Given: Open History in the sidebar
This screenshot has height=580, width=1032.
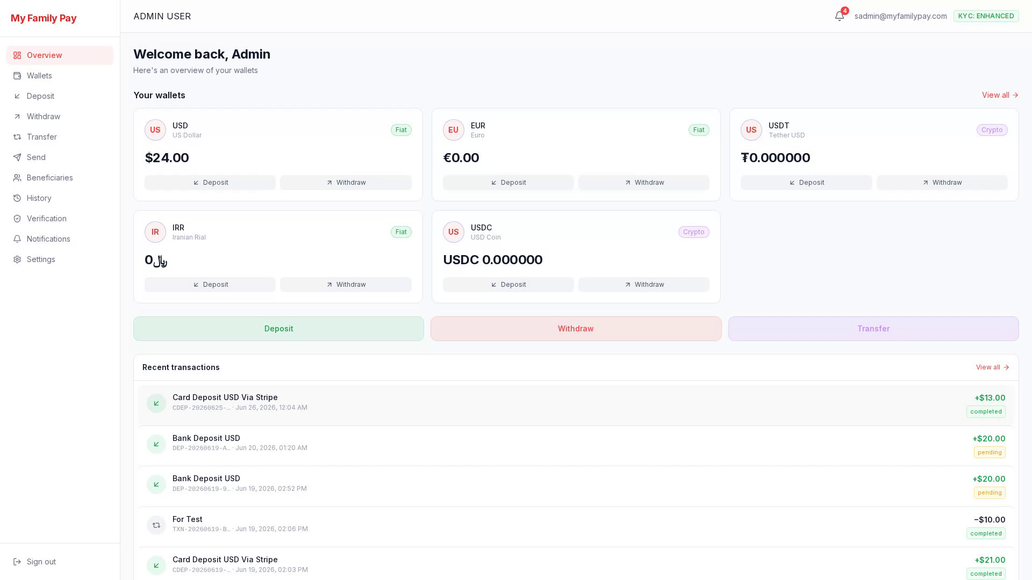Looking at the screenshot, I should (x=60, y=198).
